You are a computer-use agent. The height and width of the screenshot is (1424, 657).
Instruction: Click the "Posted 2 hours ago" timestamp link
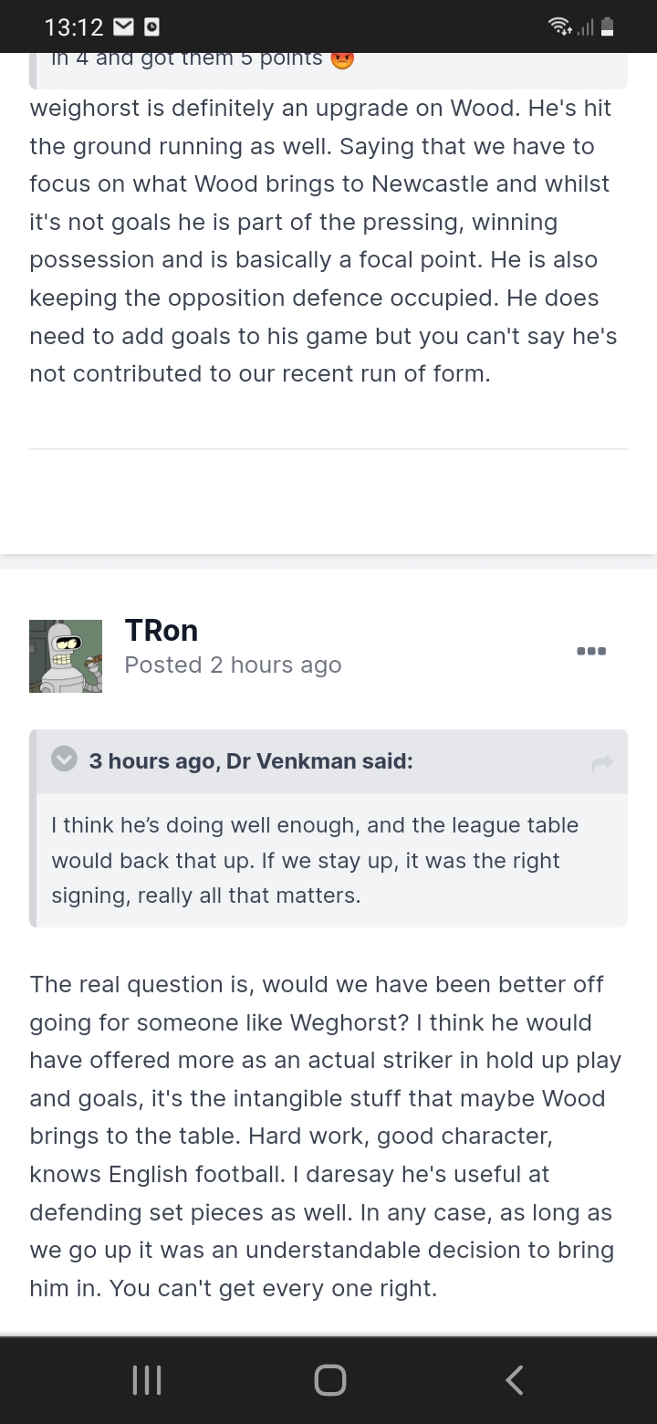pos(233,665)
